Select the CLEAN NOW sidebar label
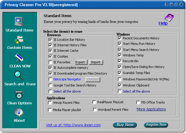Image resolution: width=186 pixels, height=133 pixels. tap(20, 66)
